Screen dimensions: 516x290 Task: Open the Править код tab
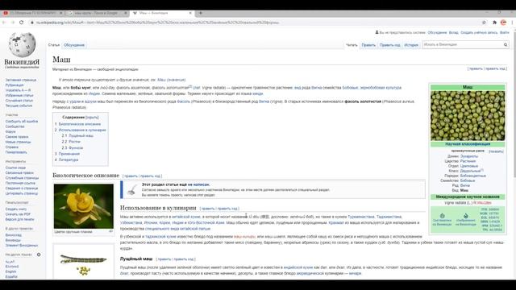(389, 45)
